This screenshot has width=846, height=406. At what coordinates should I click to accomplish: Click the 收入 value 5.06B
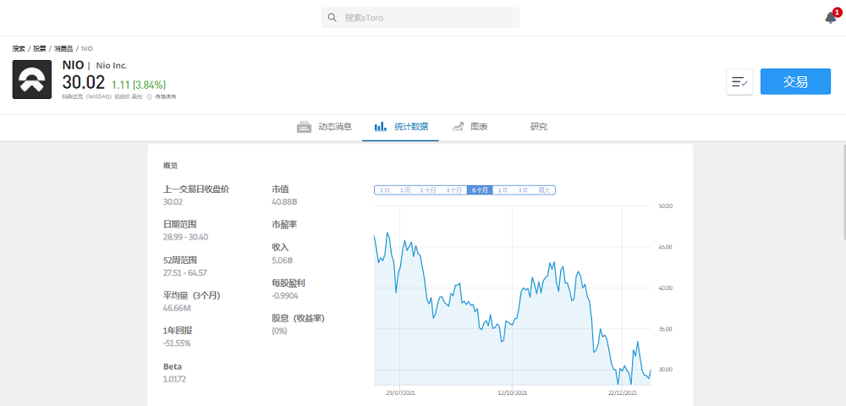[x=283, y=261]
